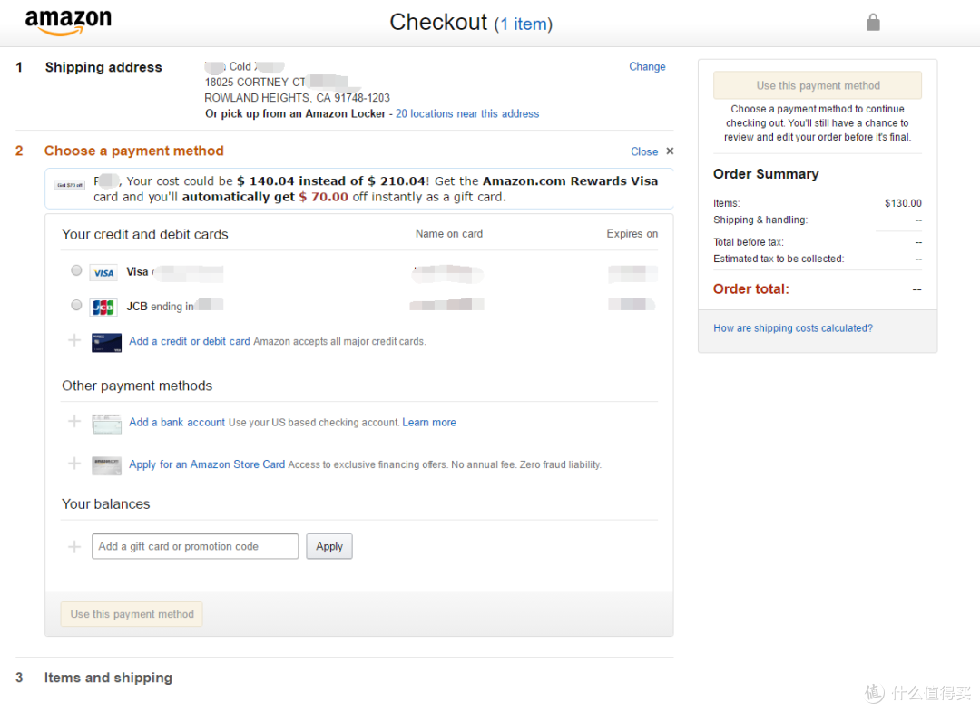Open 20 locations near this address link
This screenshot has height=713, width=980.
pyautogui.click(x=467, y=113)
